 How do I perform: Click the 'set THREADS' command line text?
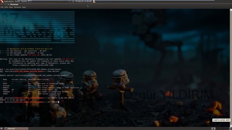[53, 102]
